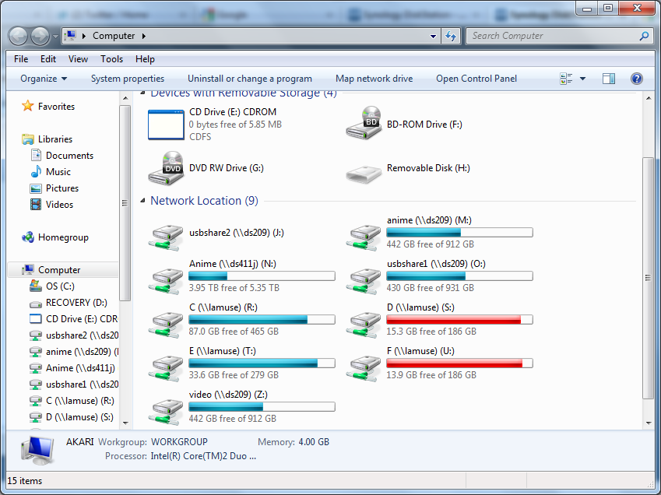Image resolution: width=661 pixels, height=495 pixels.
Task: Click Uninstall or change a program
Action: [x=250, y=79]
